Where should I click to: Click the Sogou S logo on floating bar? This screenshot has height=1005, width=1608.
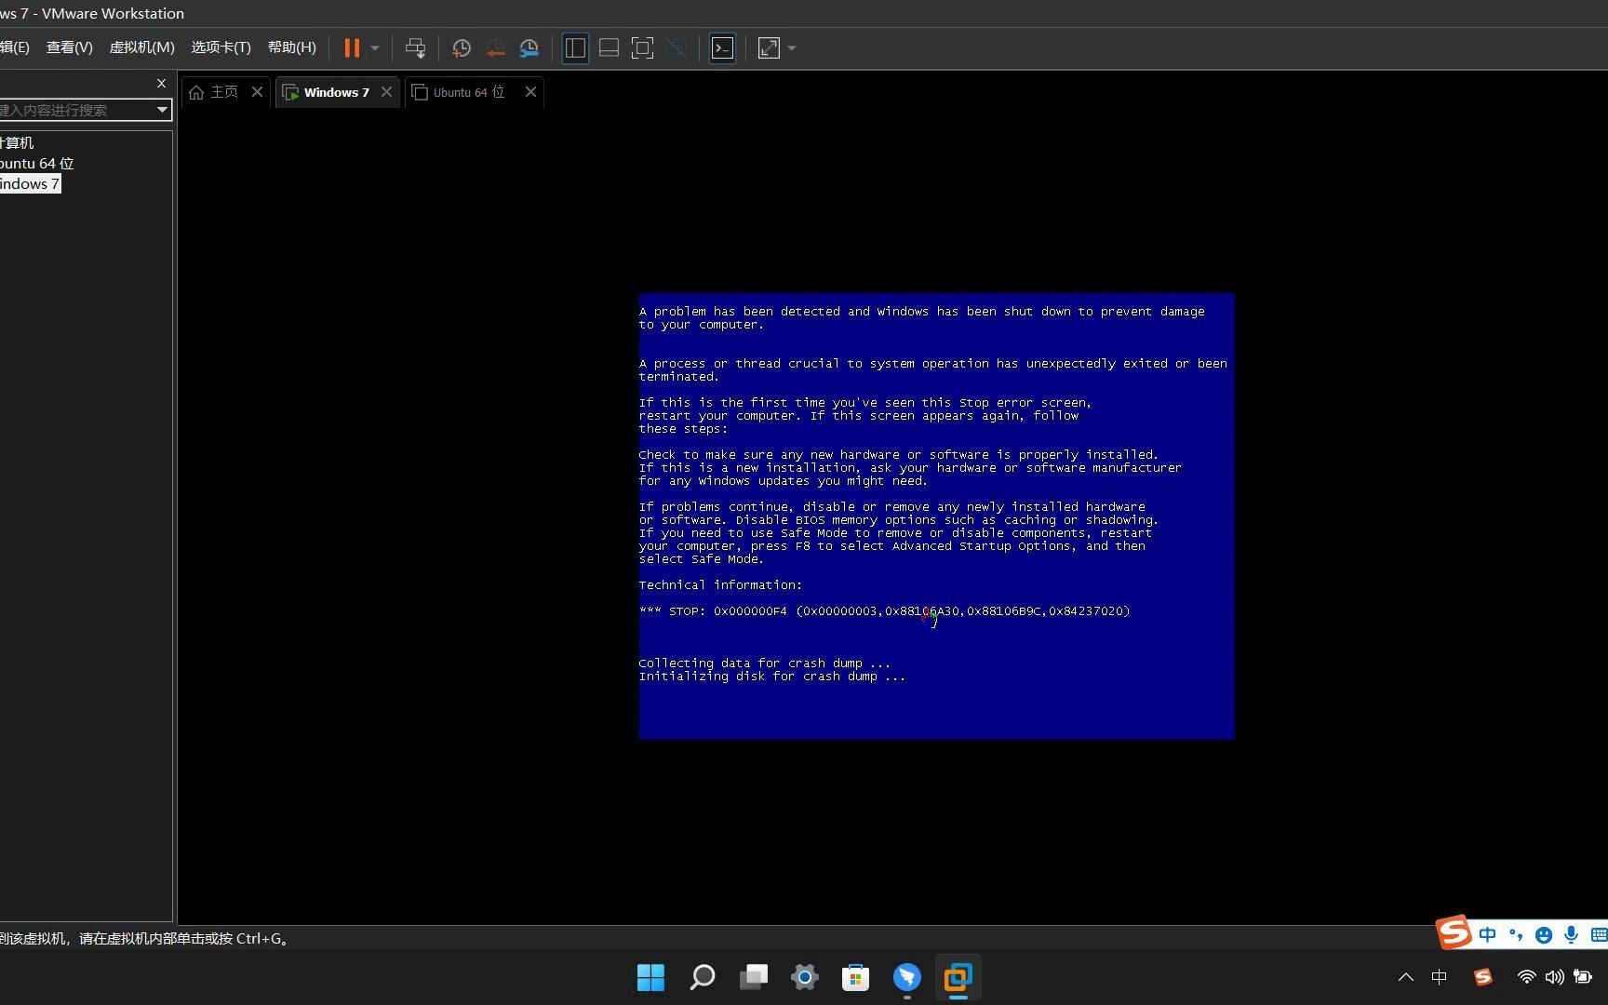1454,931
